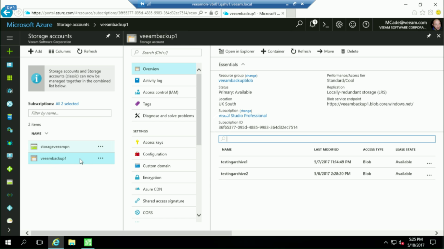Open the Azure Cloud Shell icon

tap(326, 25)
